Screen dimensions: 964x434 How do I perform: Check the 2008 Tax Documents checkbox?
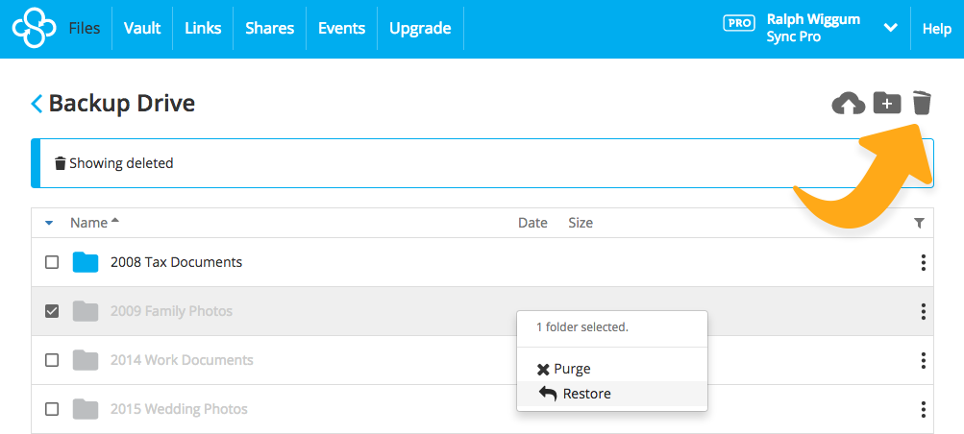pos(52,262)
